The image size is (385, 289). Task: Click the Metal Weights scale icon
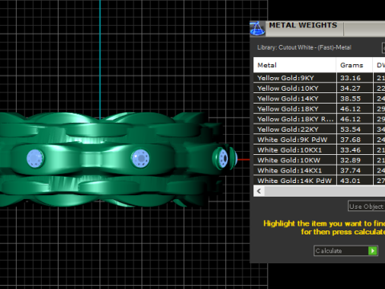point(257,28)
